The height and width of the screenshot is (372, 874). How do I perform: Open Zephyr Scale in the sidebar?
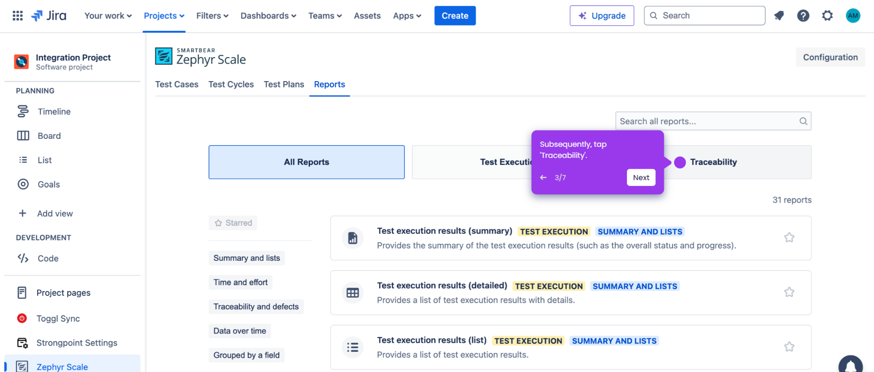pyautogui.click(x=72, y=366)
